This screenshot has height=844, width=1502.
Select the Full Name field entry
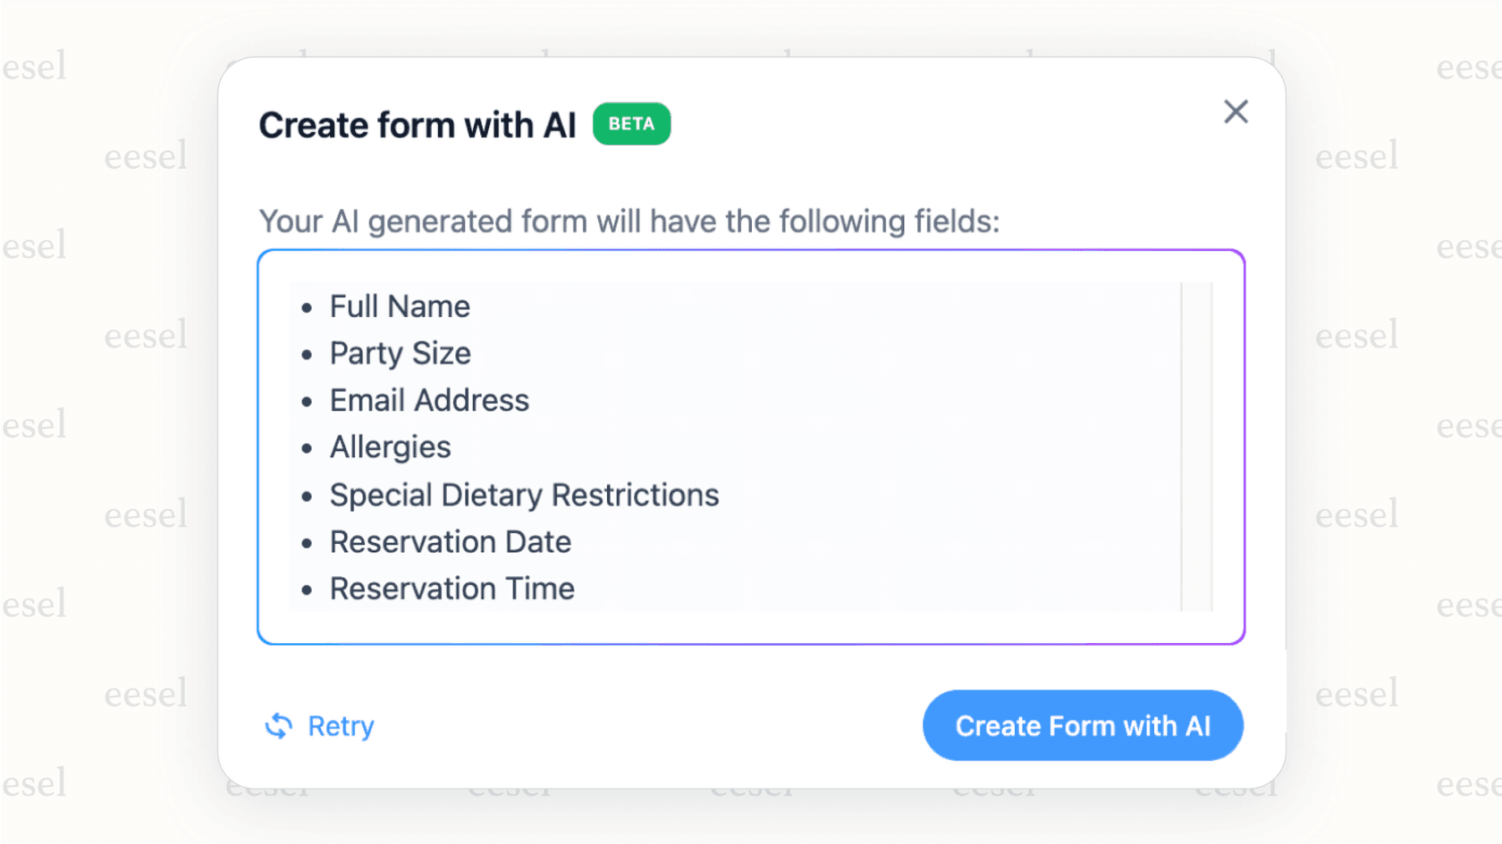tap(400, 306)
